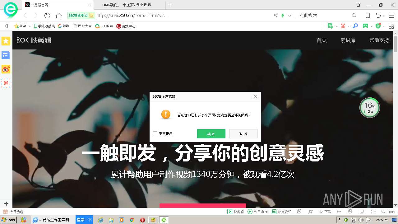Click the rocket cleanup status icon

pos(310,212)
